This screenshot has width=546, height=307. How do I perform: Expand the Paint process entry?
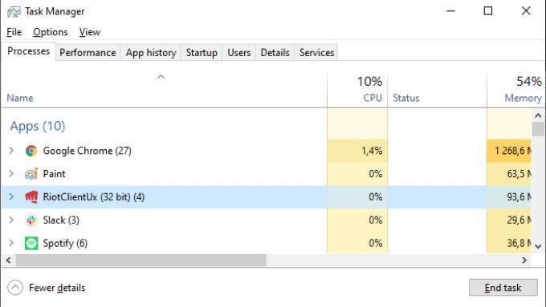click(11, 173)
